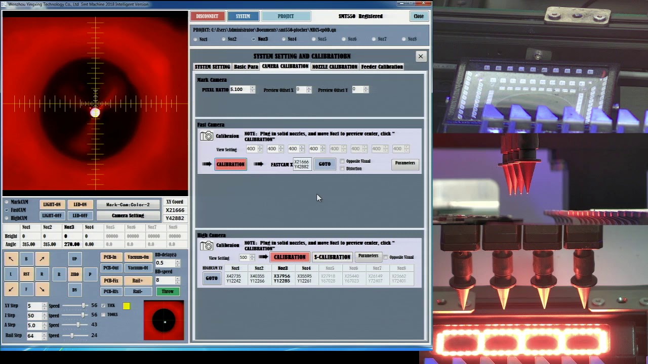Click the small nozzle preview thumbnail
The image size is (648, 364).
click(x=164, y=321)
